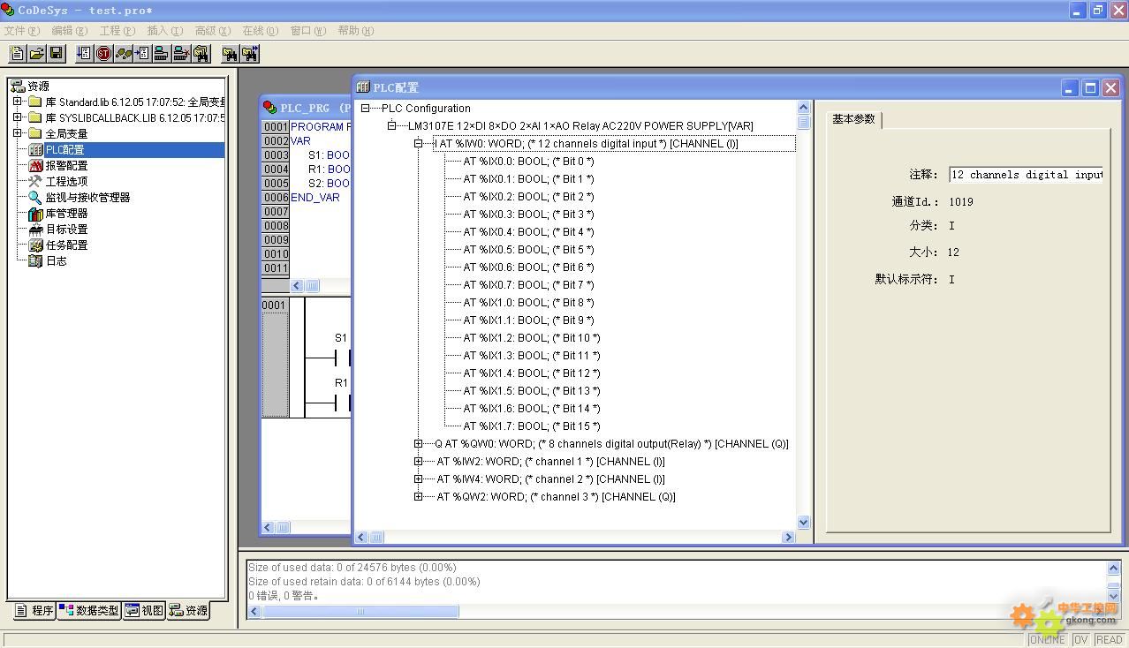This screenshot has height=648, width=1129.
Task: Click the Login computer toolbar icon
Action: tap(162, 54)
